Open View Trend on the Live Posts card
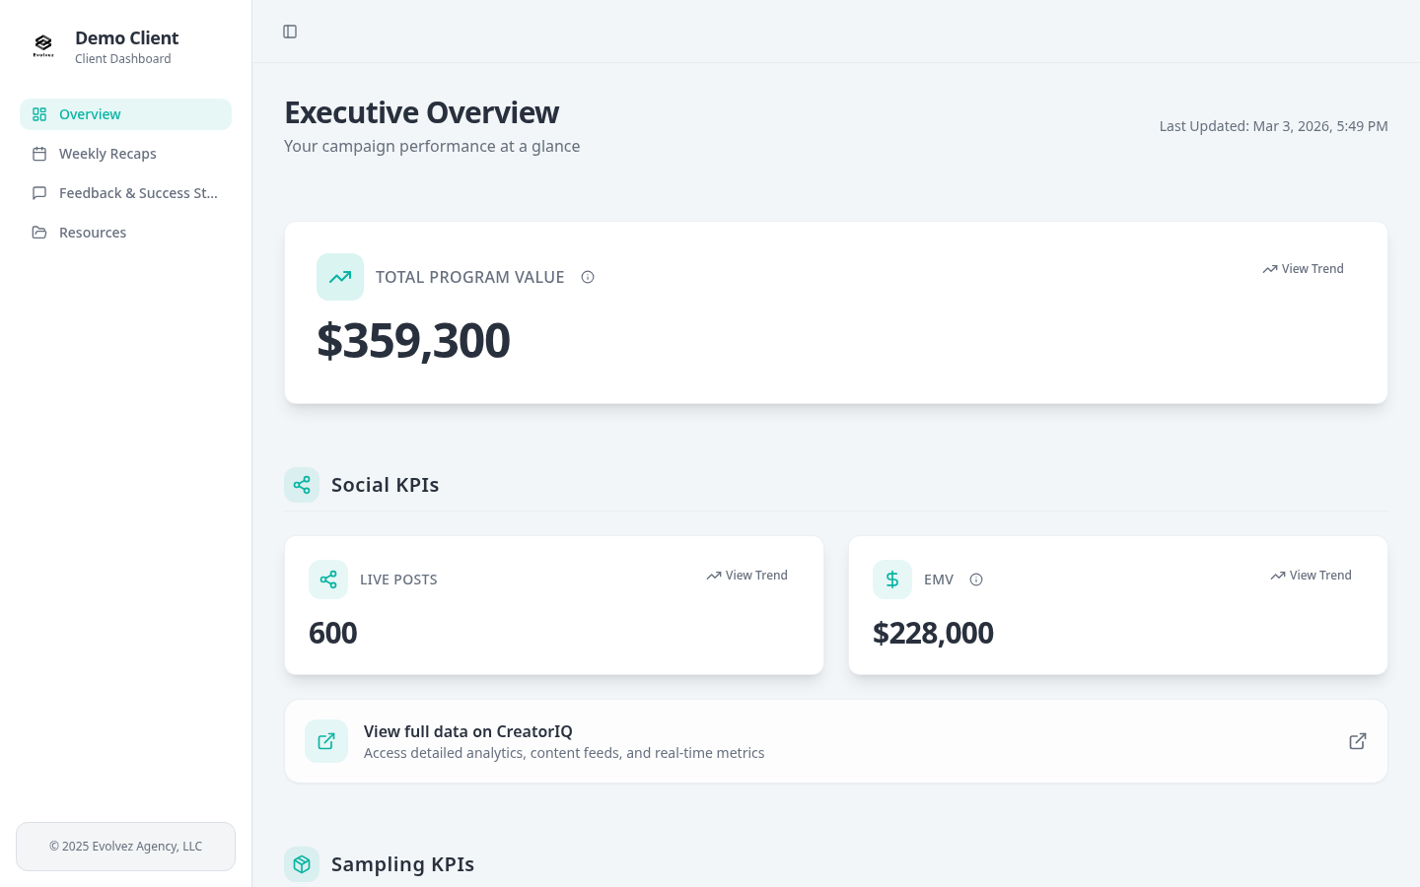Screen dimensions: 1420x887 [x=746, y=575]
